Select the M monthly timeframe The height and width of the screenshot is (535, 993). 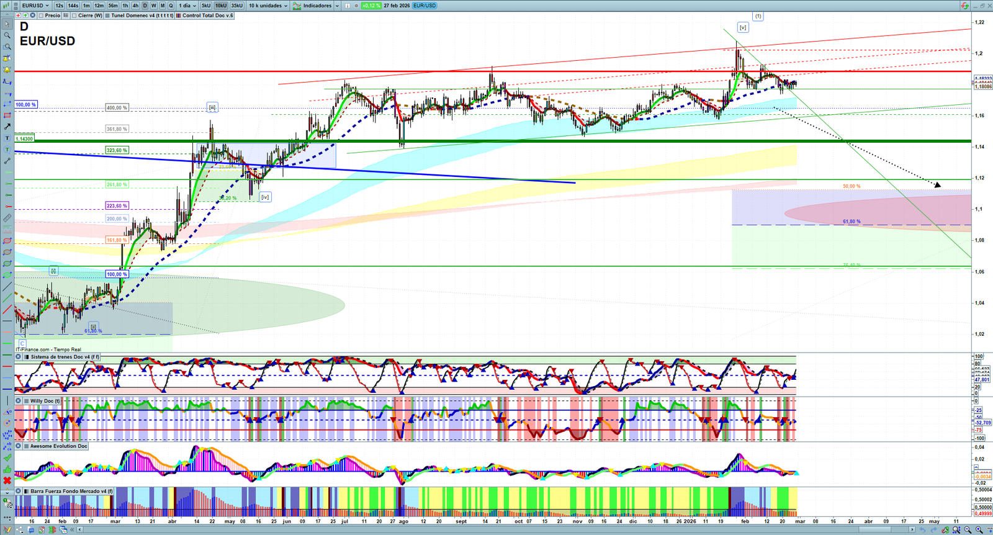coord(163,6)
